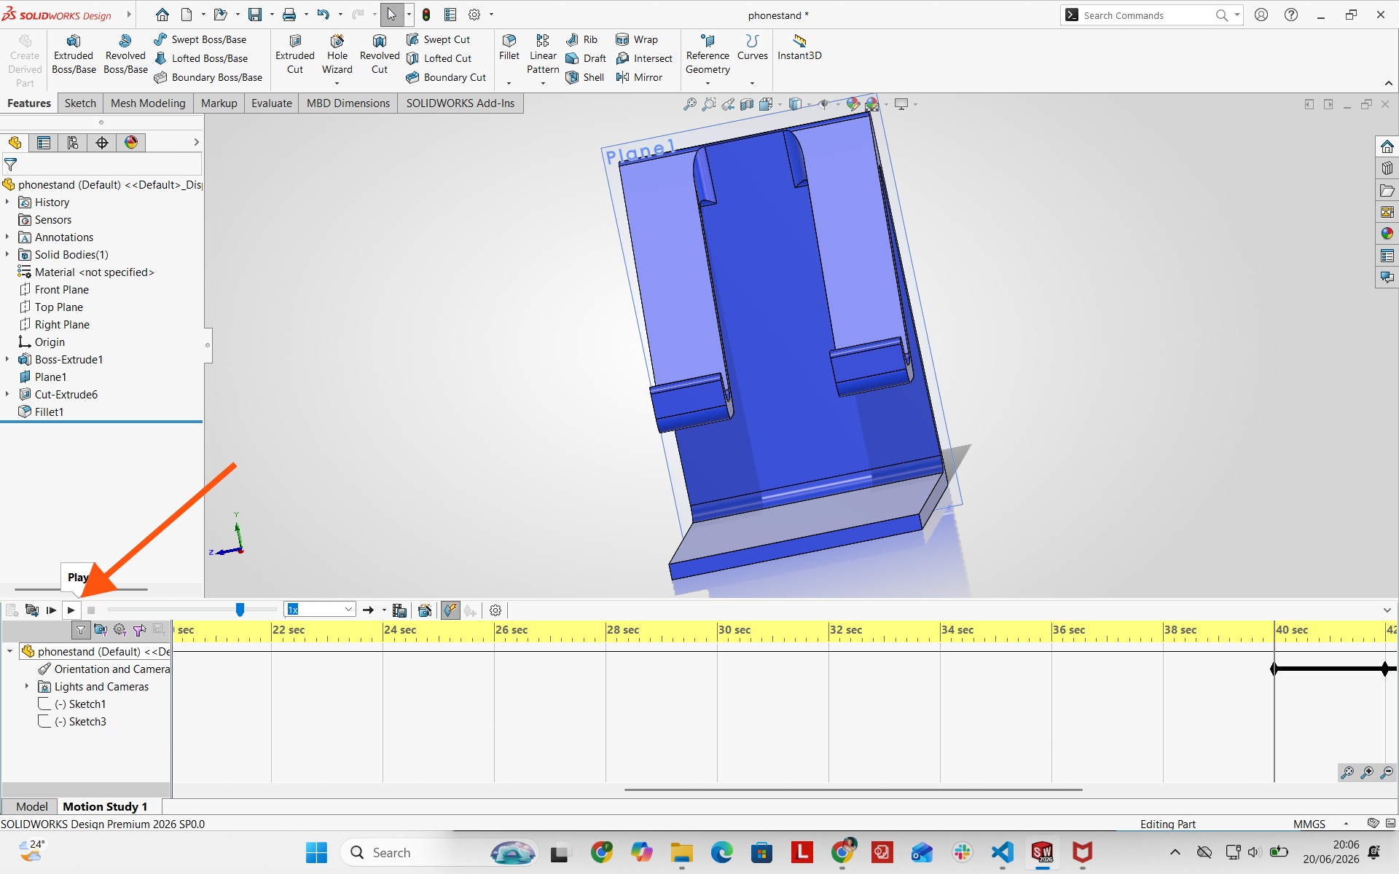Click the Edit Appearance icon in viewport toolbar

pos(853,104)
